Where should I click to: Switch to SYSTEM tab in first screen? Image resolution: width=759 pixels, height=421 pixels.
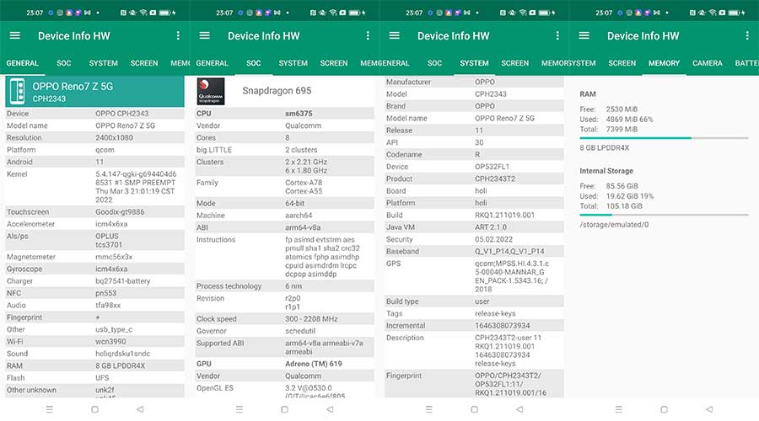pyautogui.click(x=104, y=63)
